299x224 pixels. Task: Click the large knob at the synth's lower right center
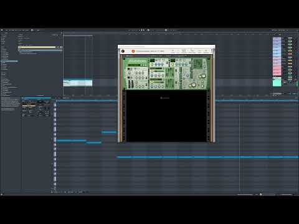(x=194, y=85)
